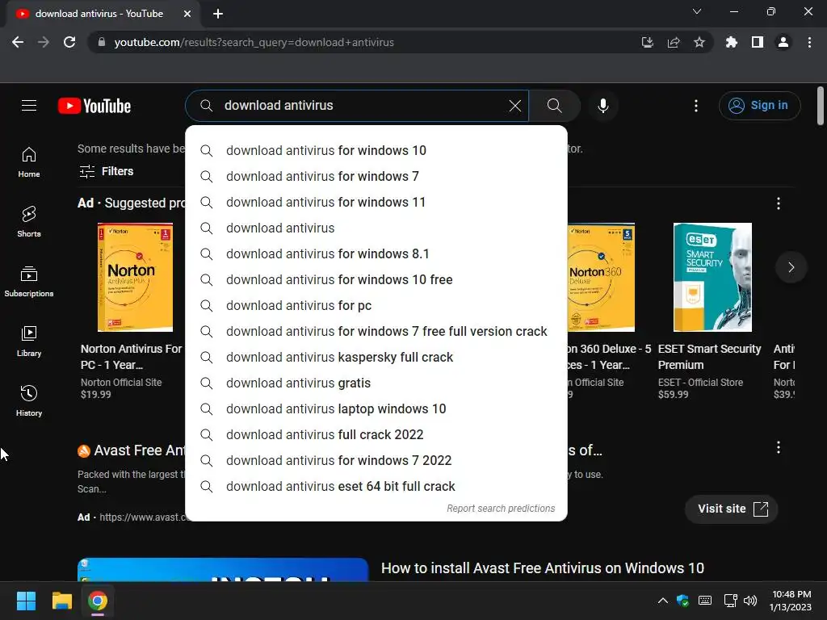The image size is (827, 620).
Task: Install the app from the address bar icon
Action: [648, 42]
